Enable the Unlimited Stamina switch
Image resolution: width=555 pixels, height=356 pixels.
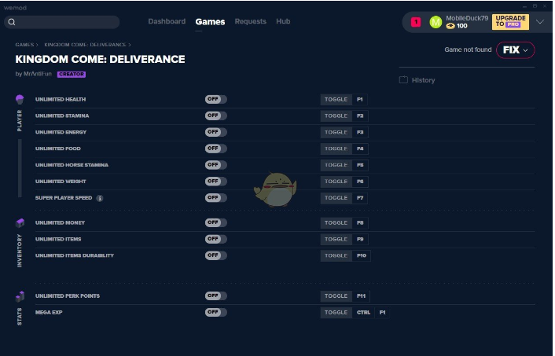[215, 116]
